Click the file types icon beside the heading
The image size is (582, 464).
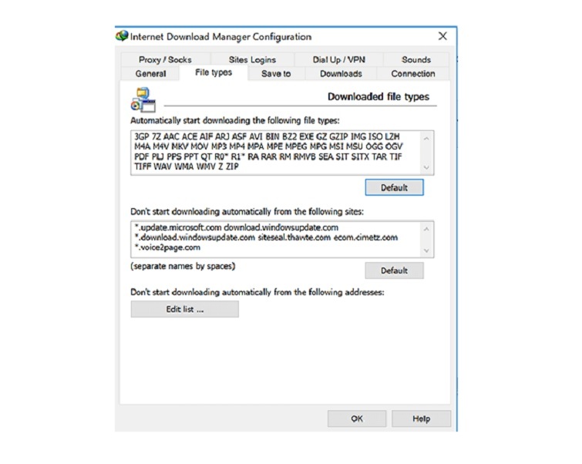[x=143, y=99]
